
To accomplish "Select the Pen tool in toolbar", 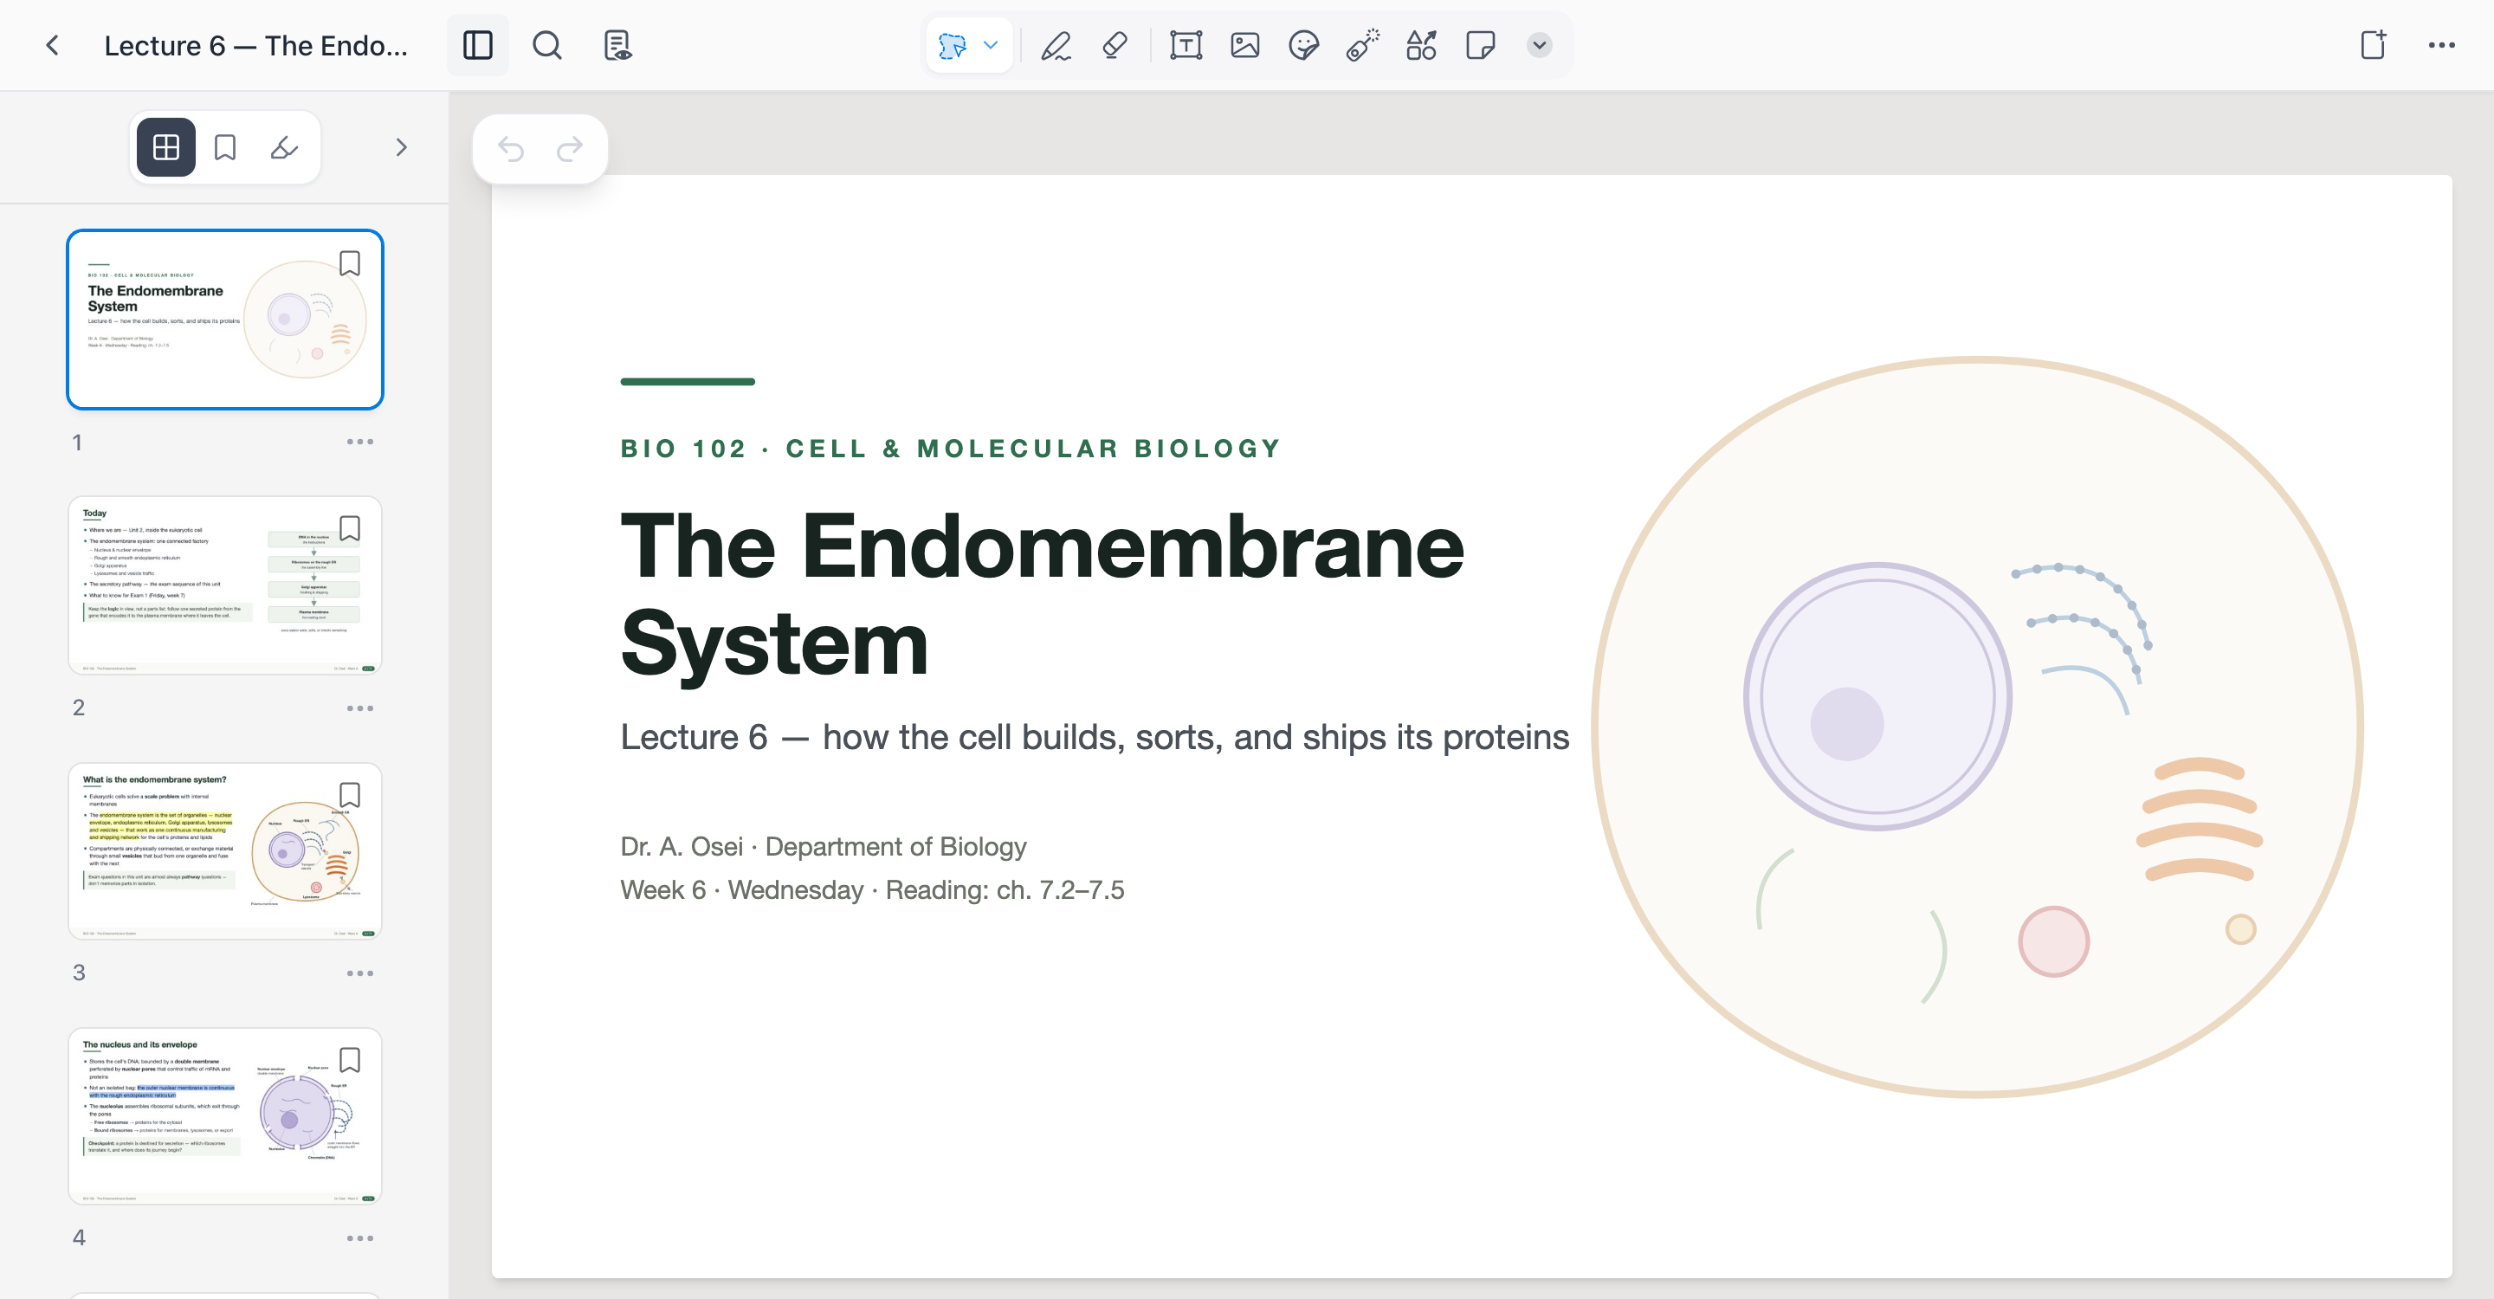I will (1056, 46).
